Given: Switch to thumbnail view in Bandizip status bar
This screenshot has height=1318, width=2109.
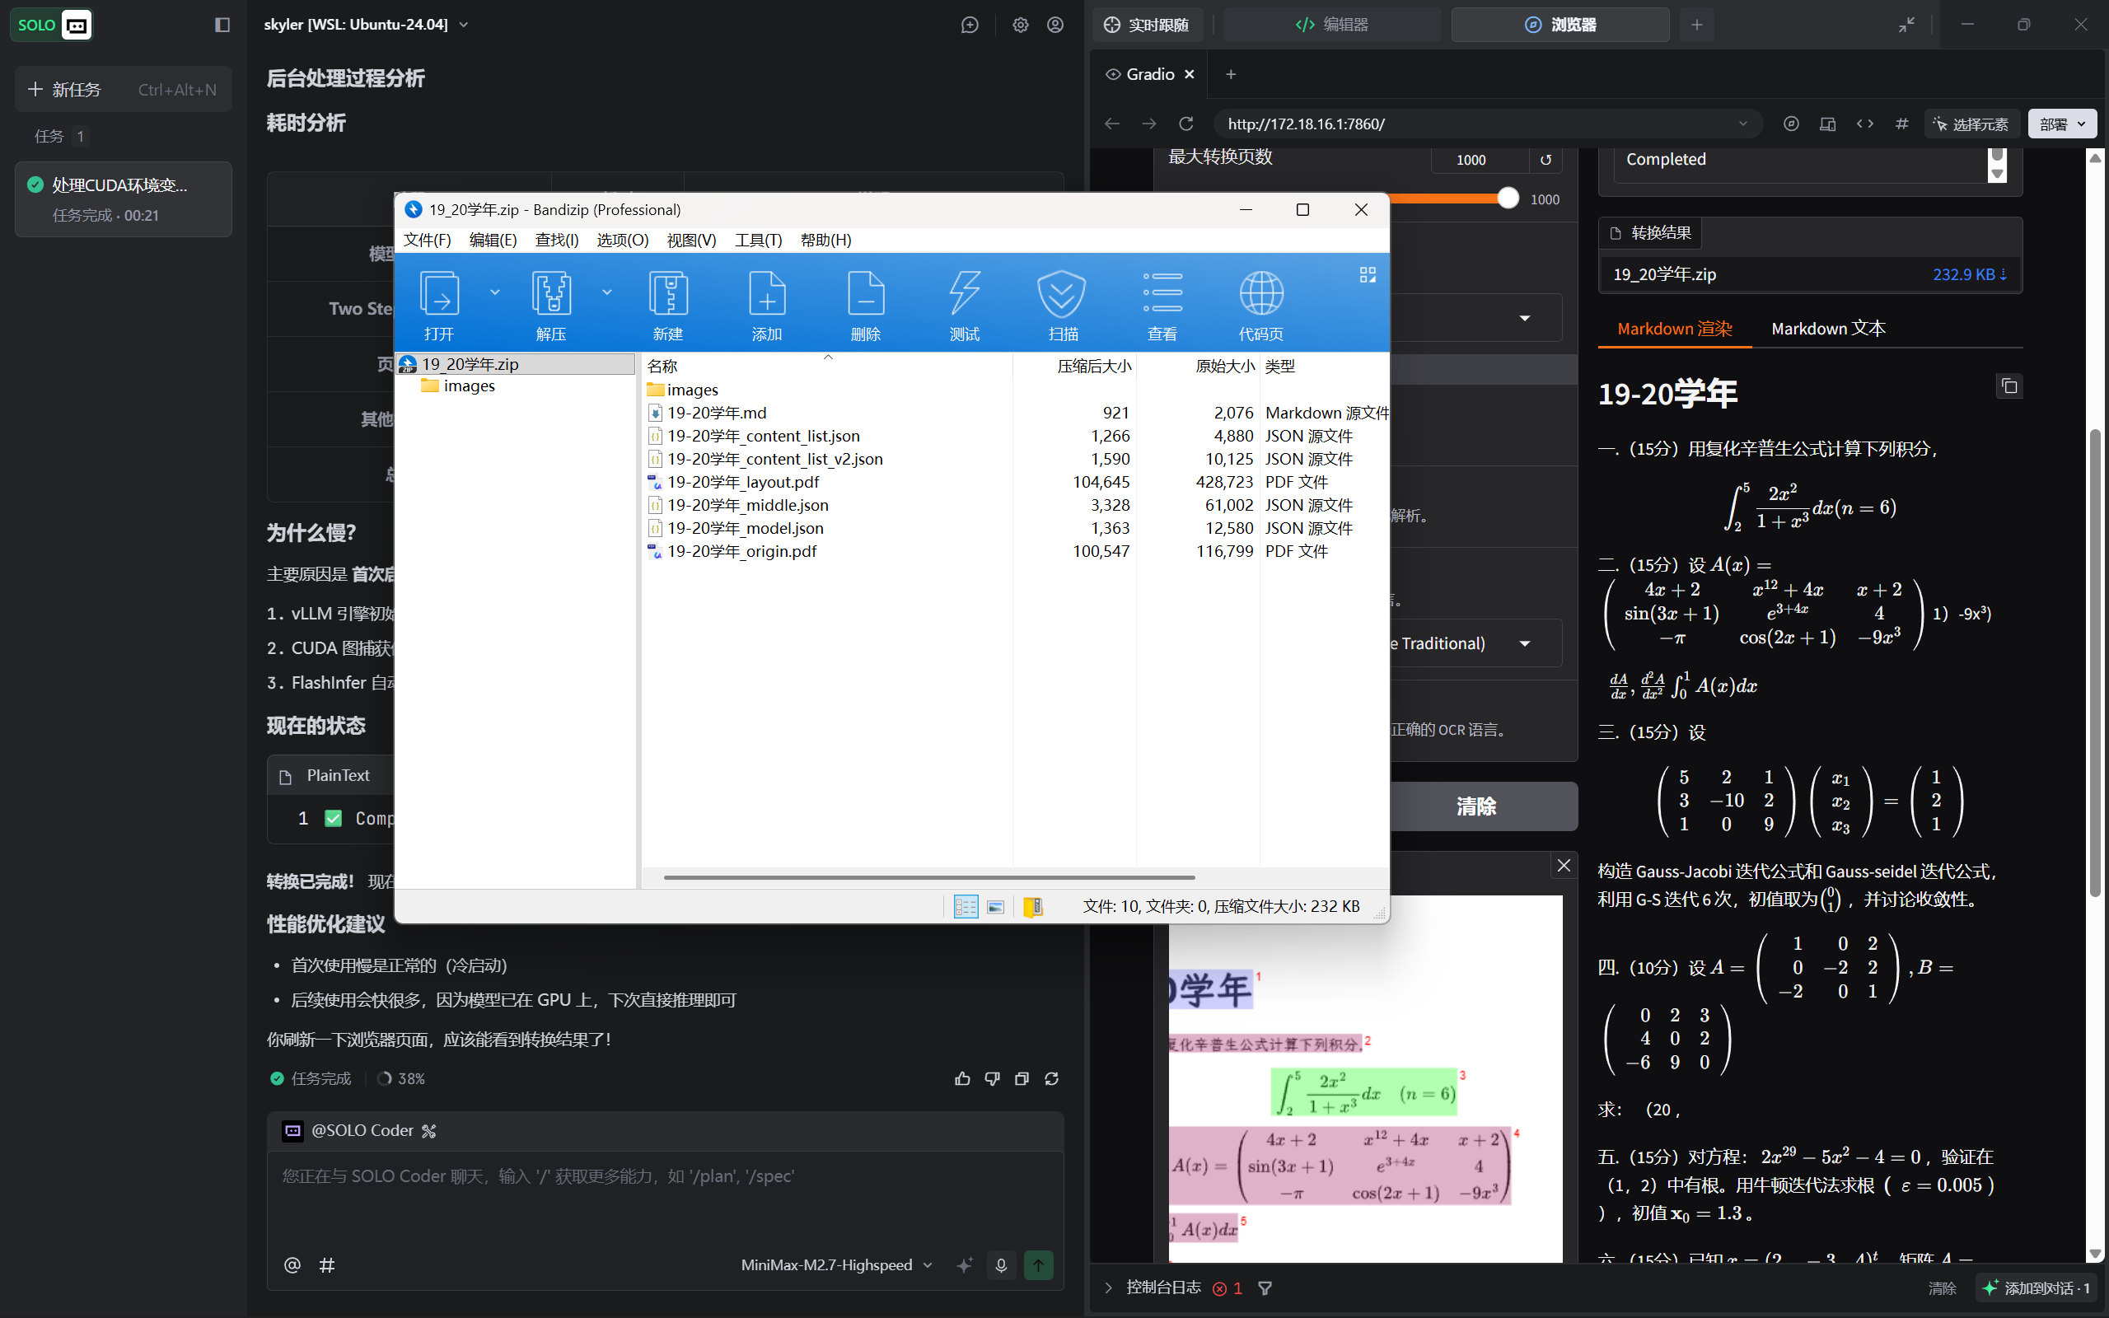Looking at the screenshot, I should tap(995, 907).
